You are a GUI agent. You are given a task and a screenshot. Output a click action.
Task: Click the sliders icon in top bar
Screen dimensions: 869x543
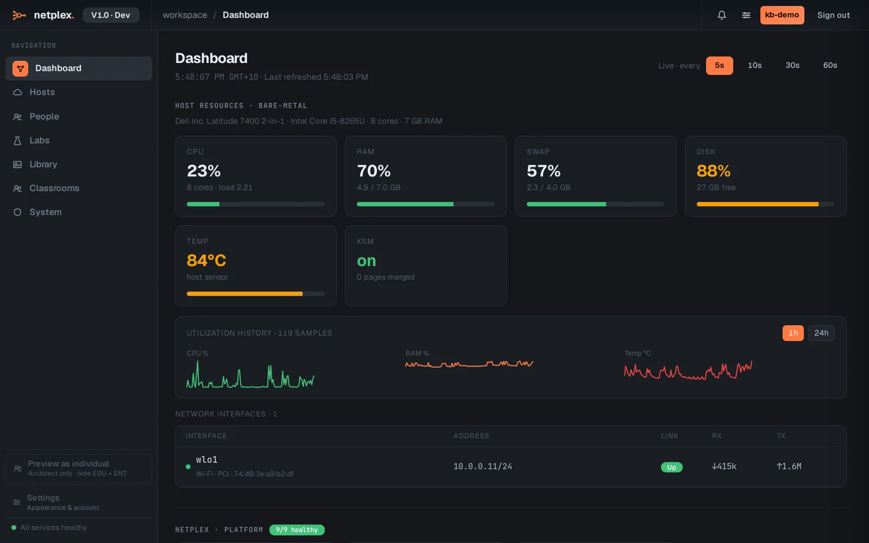tap(746, 15)
